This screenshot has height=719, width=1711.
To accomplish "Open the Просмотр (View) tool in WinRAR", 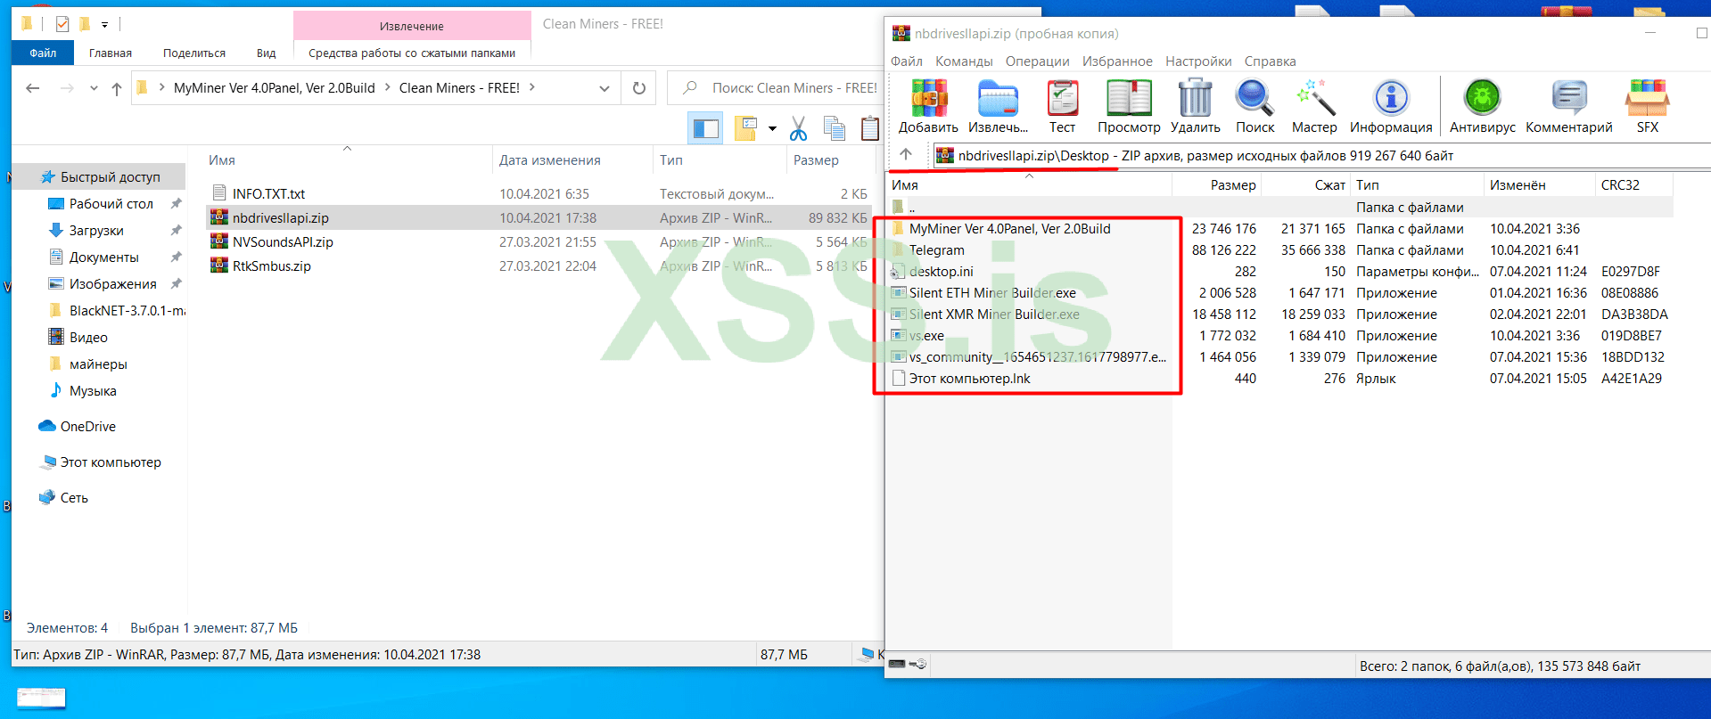I will (1129, 98).
